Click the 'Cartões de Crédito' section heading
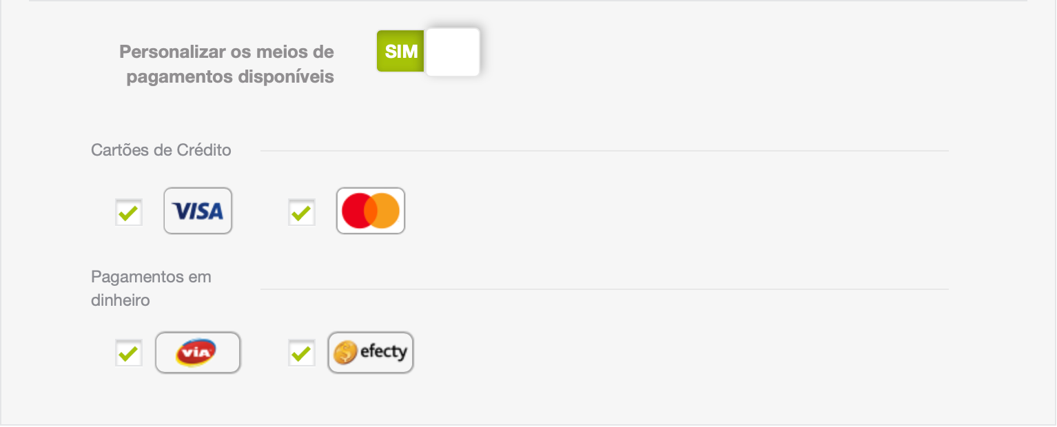The image size is (1057, 427). pos(161,150)
